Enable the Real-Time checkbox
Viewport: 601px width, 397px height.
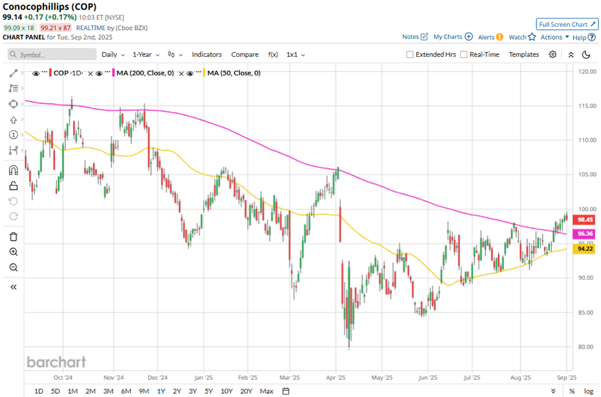tap(464, 54)
